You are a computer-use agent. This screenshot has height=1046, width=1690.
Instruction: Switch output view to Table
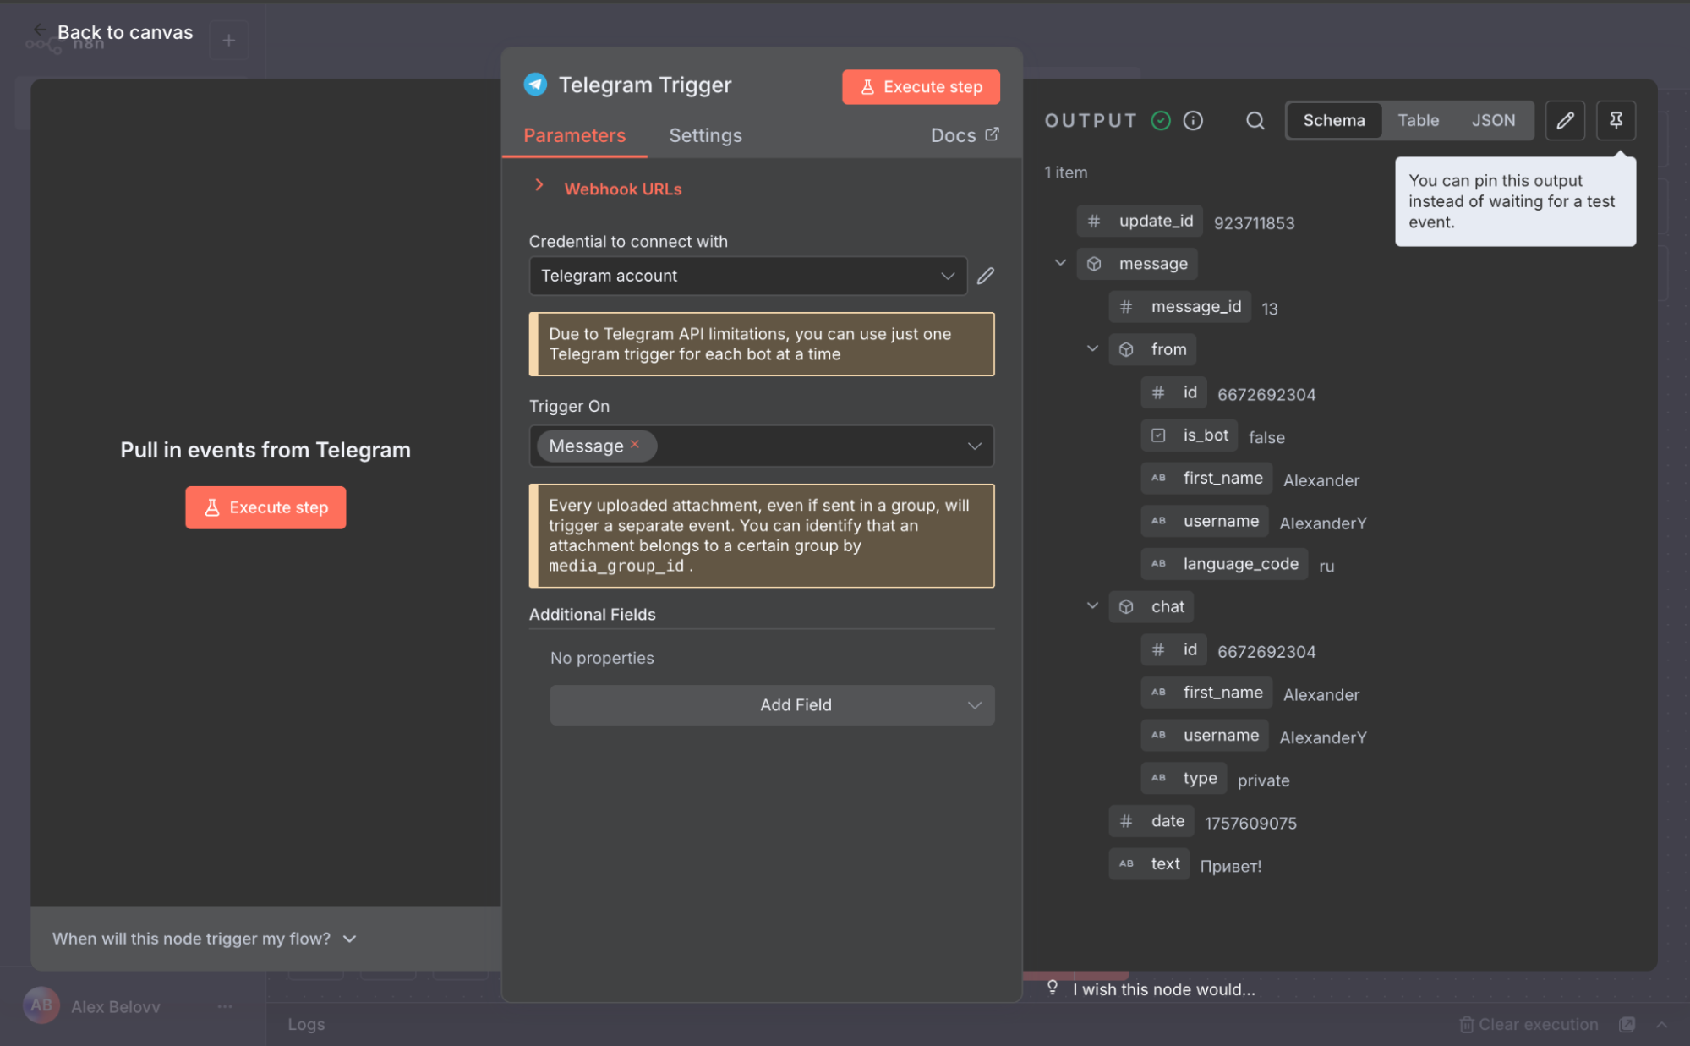[1418, 120]
